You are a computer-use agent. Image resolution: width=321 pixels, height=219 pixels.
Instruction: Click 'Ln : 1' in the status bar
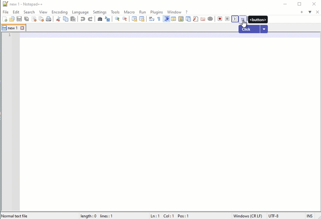click(155, 216)
